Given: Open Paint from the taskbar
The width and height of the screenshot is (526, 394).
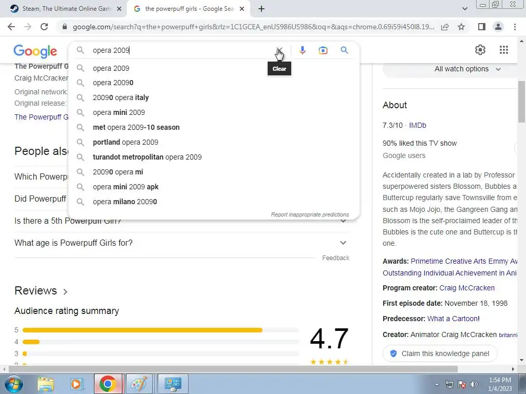Looking at the screenshot, I should pos(139,384).
